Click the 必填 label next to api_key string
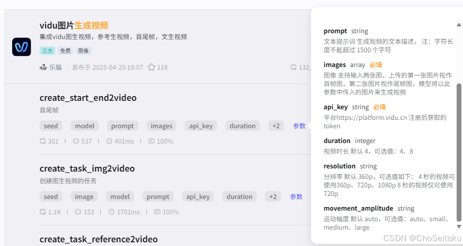The image size is (463, 246). [x=380, y=107]
